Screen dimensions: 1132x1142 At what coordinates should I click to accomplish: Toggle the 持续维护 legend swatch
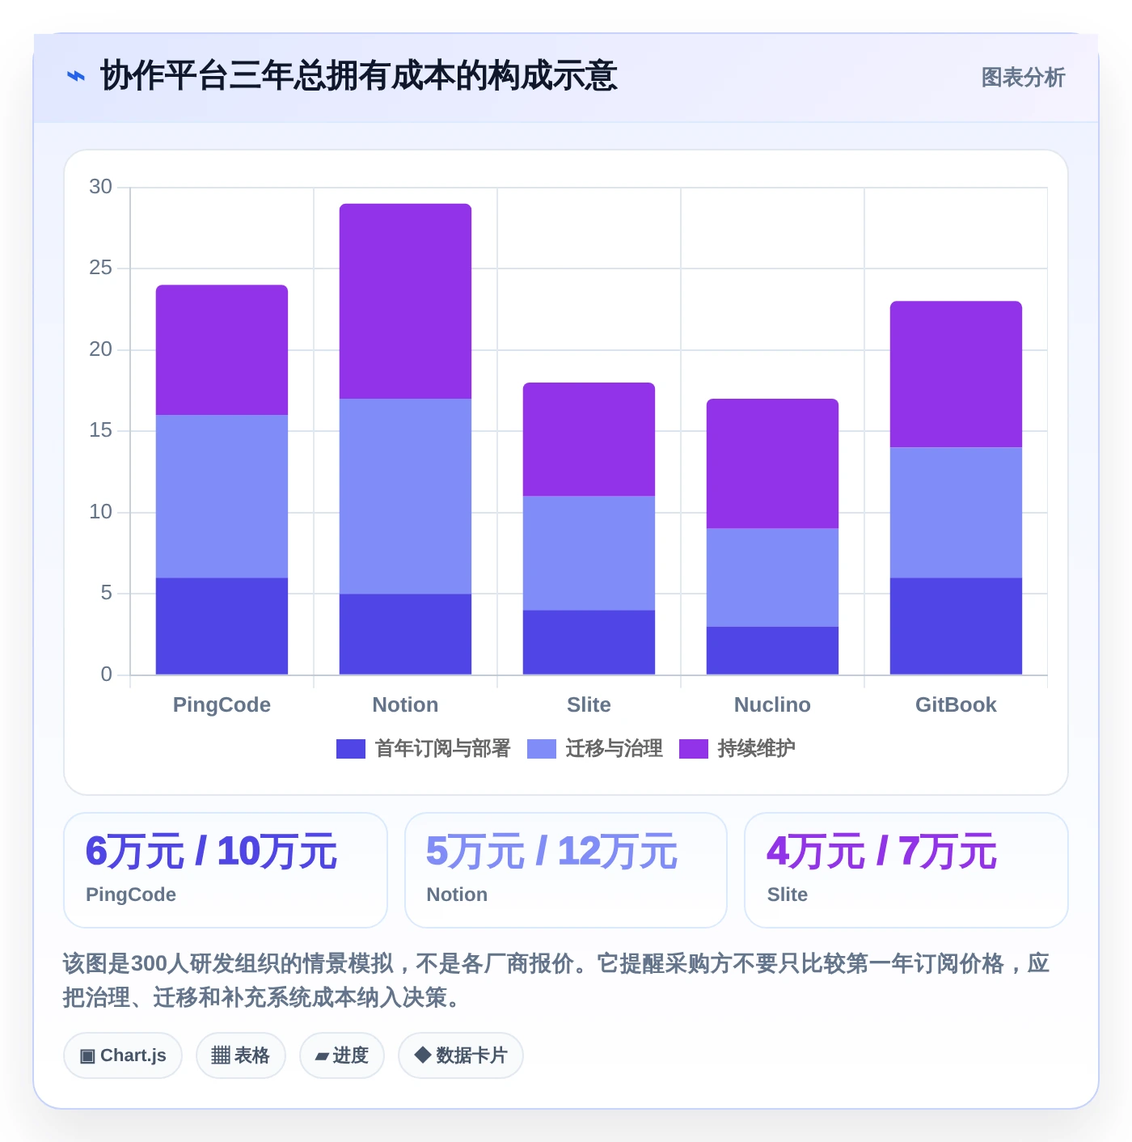tap(694, 749)
